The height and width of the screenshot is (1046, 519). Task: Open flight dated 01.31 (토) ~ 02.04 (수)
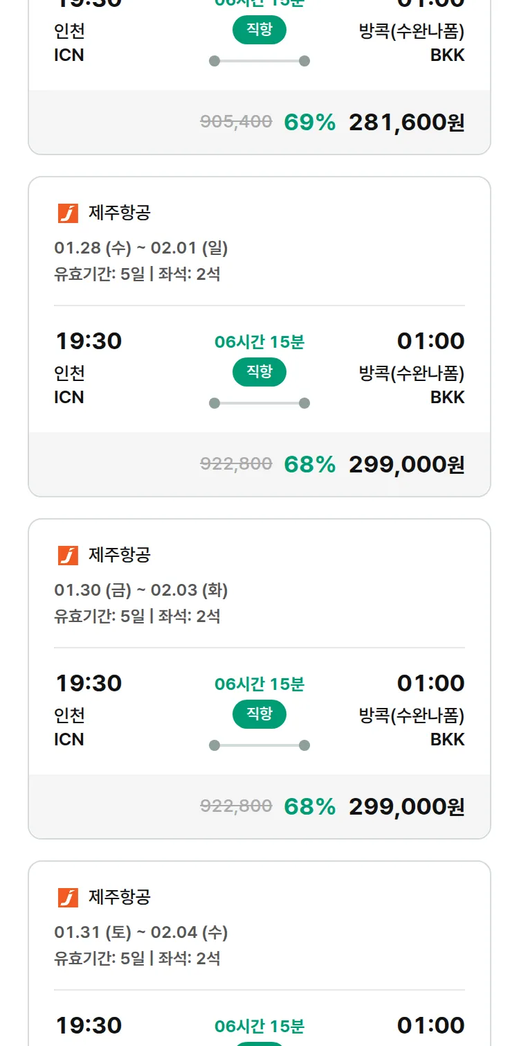click(141, 932)
